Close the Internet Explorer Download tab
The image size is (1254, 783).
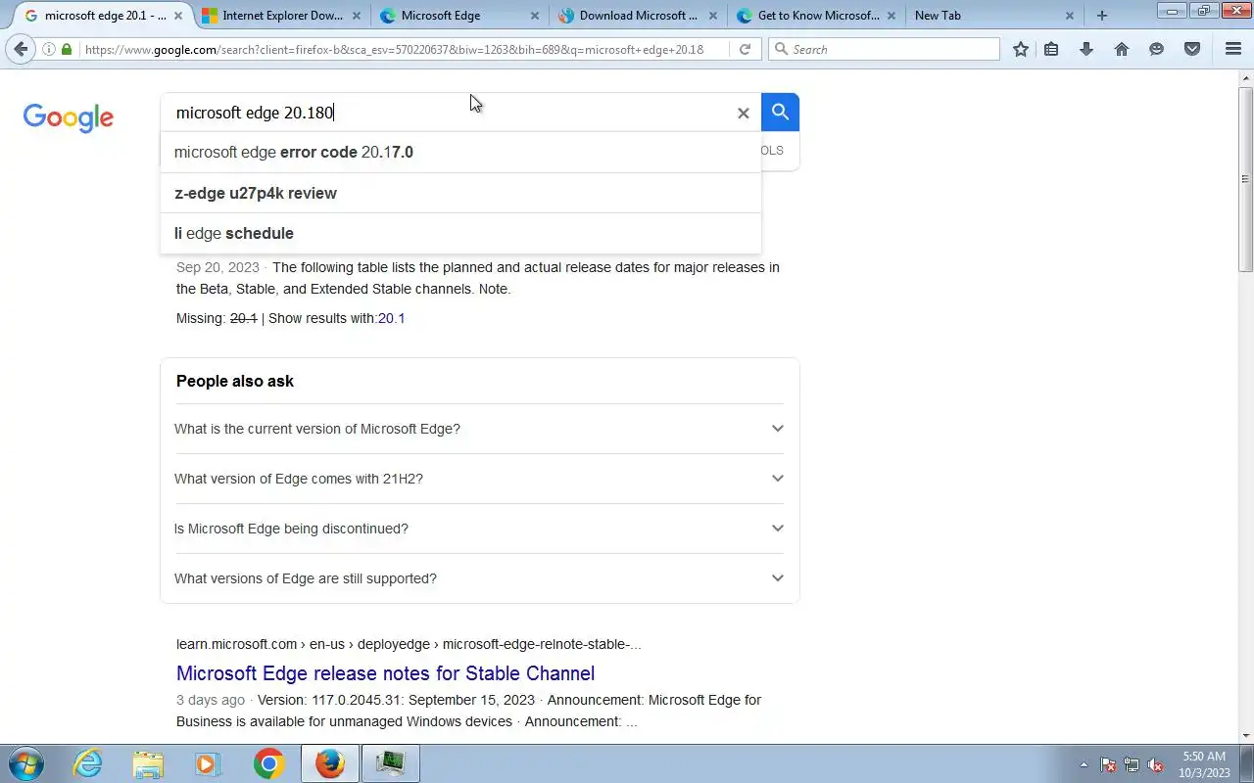point(357,16)
